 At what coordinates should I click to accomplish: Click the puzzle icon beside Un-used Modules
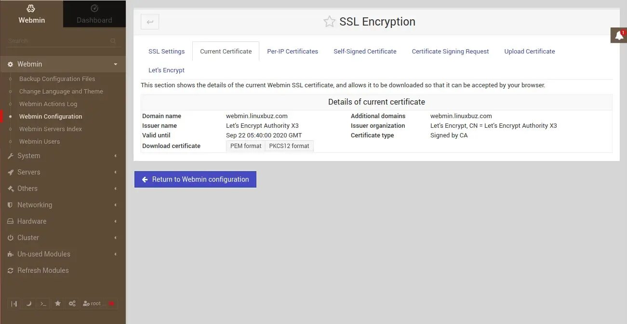pos(11,254)
